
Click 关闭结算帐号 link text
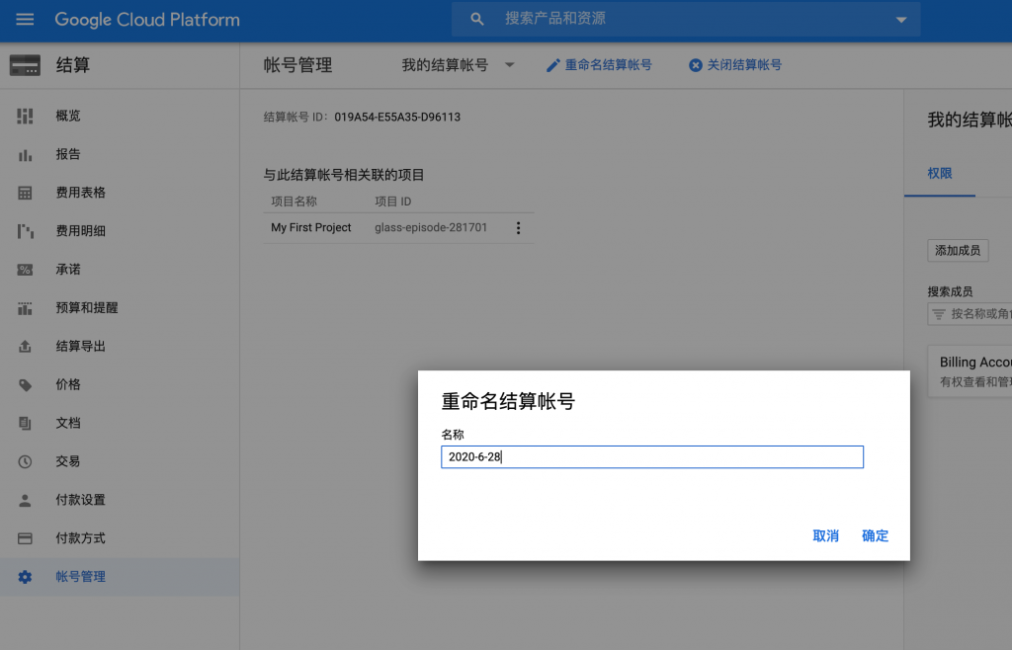[x=744, y=65]
